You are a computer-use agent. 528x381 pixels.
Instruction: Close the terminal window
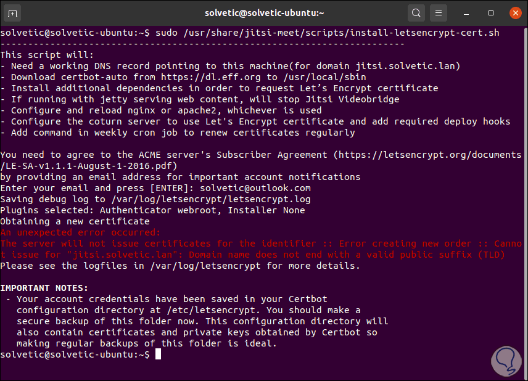coord(513,13)
